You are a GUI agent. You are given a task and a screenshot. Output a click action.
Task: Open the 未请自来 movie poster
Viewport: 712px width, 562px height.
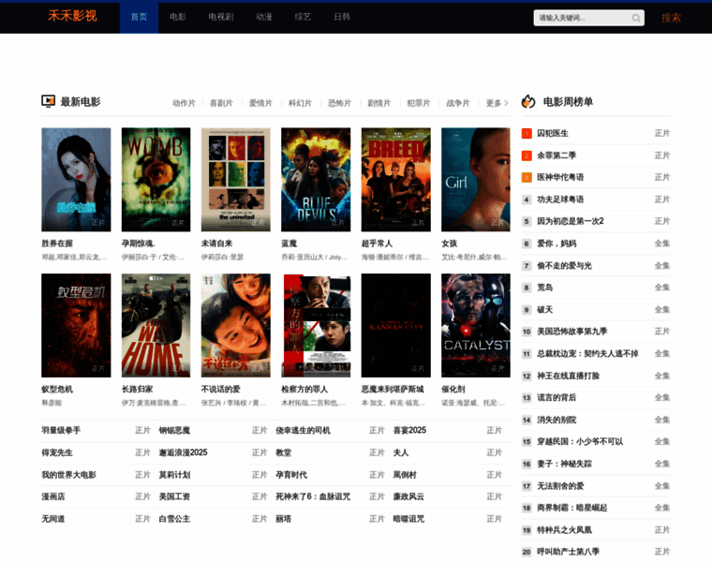pyautogui.click(x=236, y=179)
